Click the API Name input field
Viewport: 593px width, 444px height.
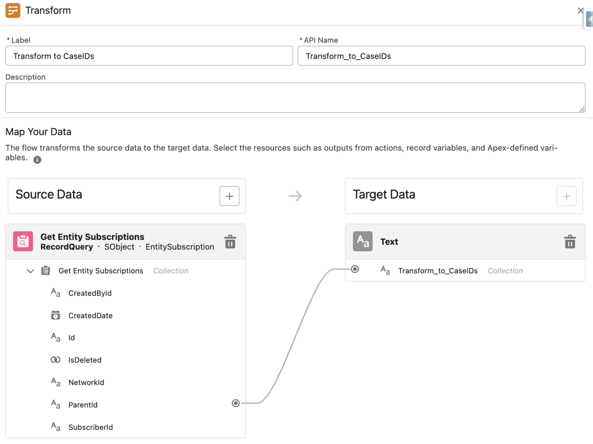(441, 56)
